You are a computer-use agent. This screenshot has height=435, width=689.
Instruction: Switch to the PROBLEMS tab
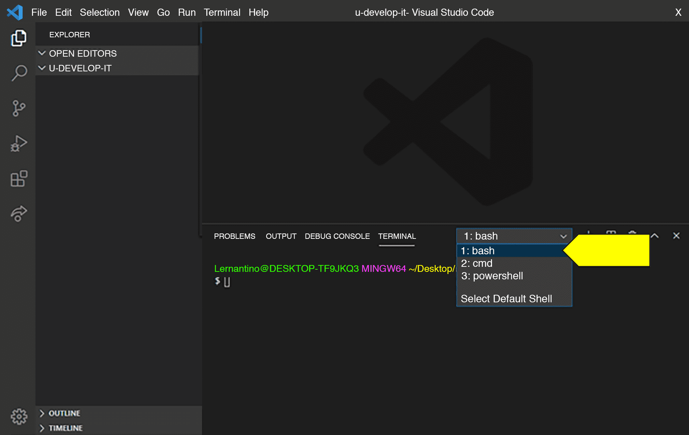point(234,236)
